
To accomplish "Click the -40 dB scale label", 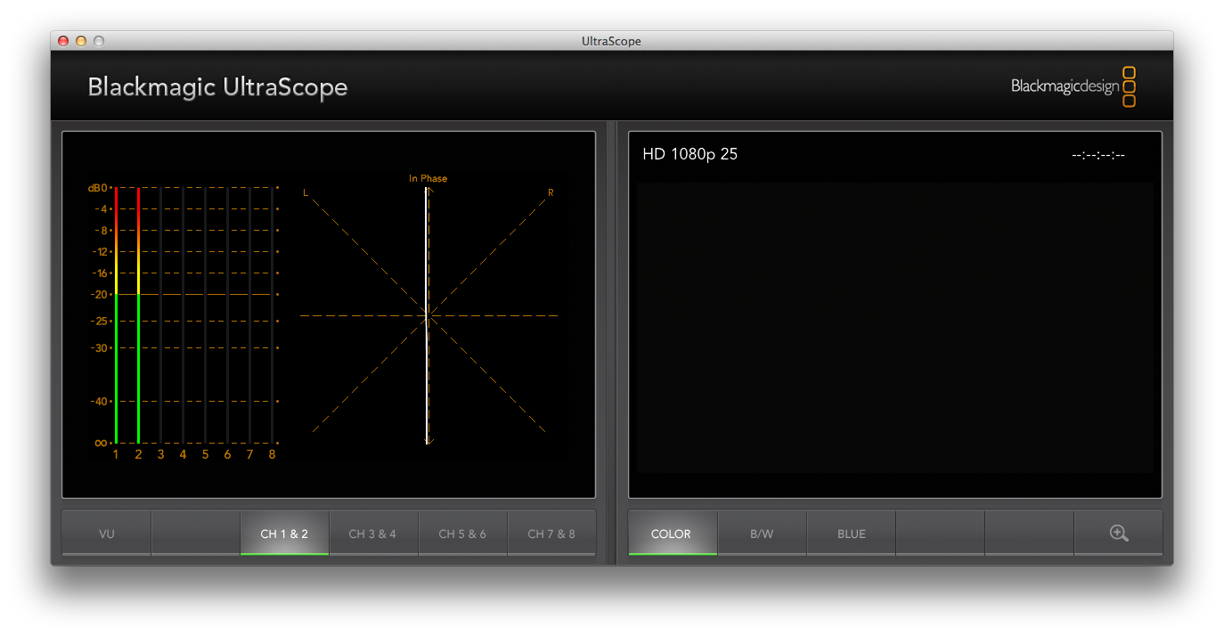I will tap(99, 401).
